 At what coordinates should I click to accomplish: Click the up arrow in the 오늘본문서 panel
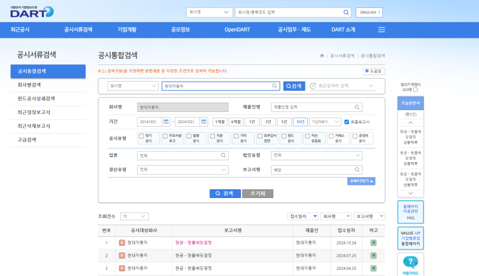click(x=410, y=123)
